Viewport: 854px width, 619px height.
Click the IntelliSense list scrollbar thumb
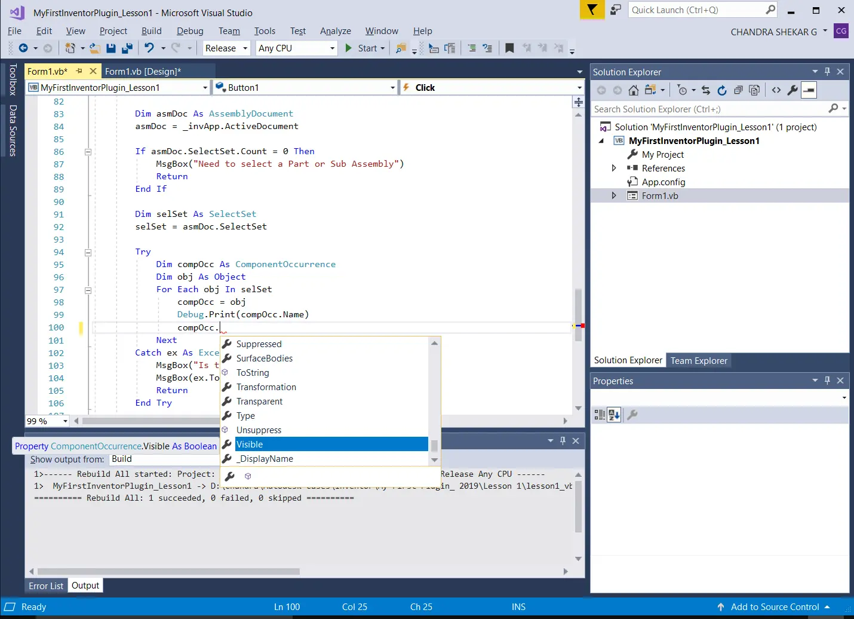pyautogui.click(x=434, y=446)
